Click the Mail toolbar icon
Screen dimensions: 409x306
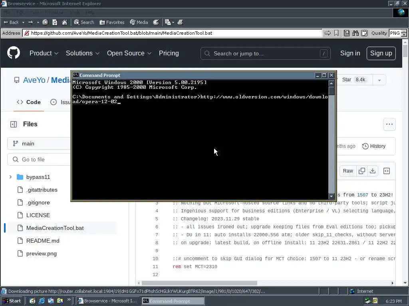coord(168,22)
